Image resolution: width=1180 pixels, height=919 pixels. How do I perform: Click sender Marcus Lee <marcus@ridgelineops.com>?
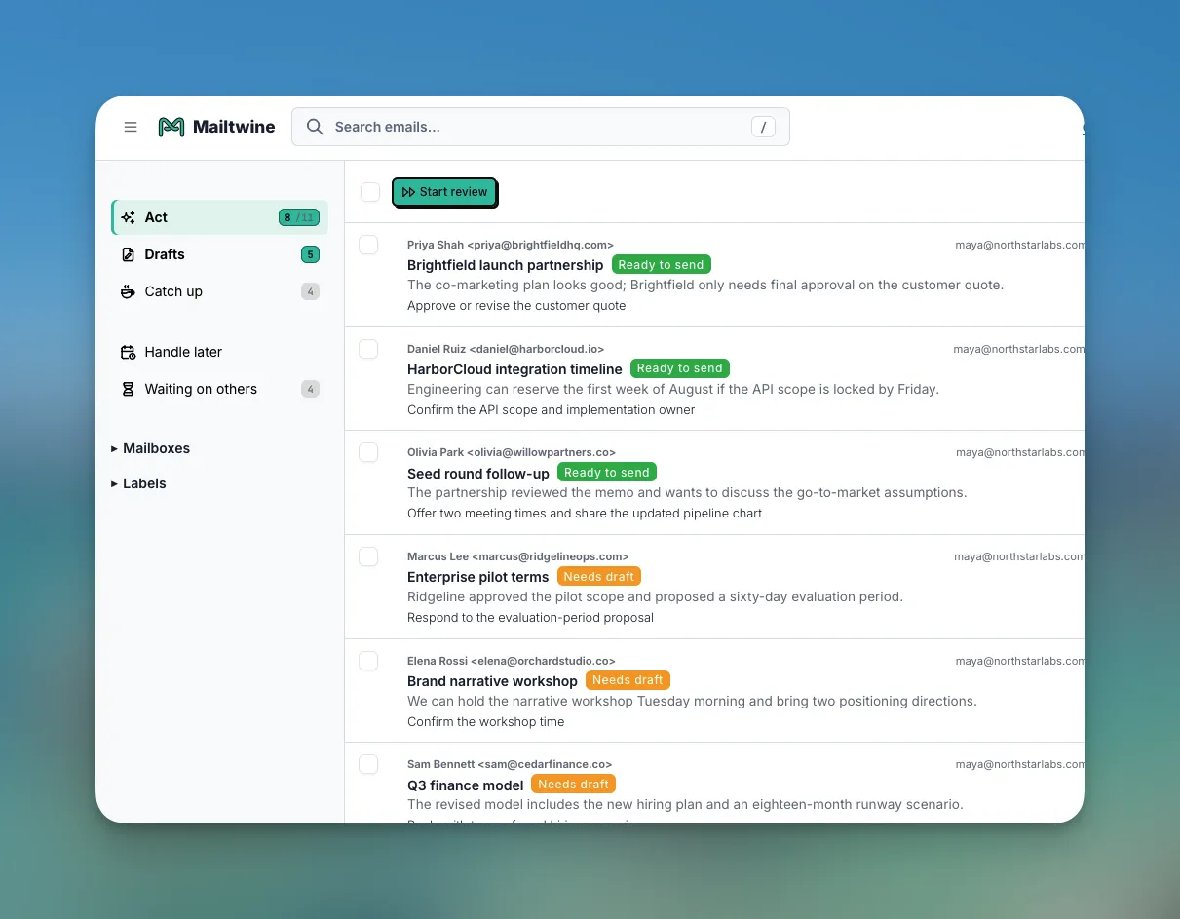click(x=518, y=556)
